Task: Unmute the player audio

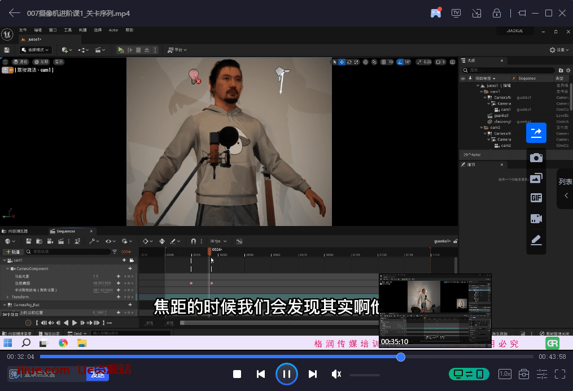Action: 336,374
